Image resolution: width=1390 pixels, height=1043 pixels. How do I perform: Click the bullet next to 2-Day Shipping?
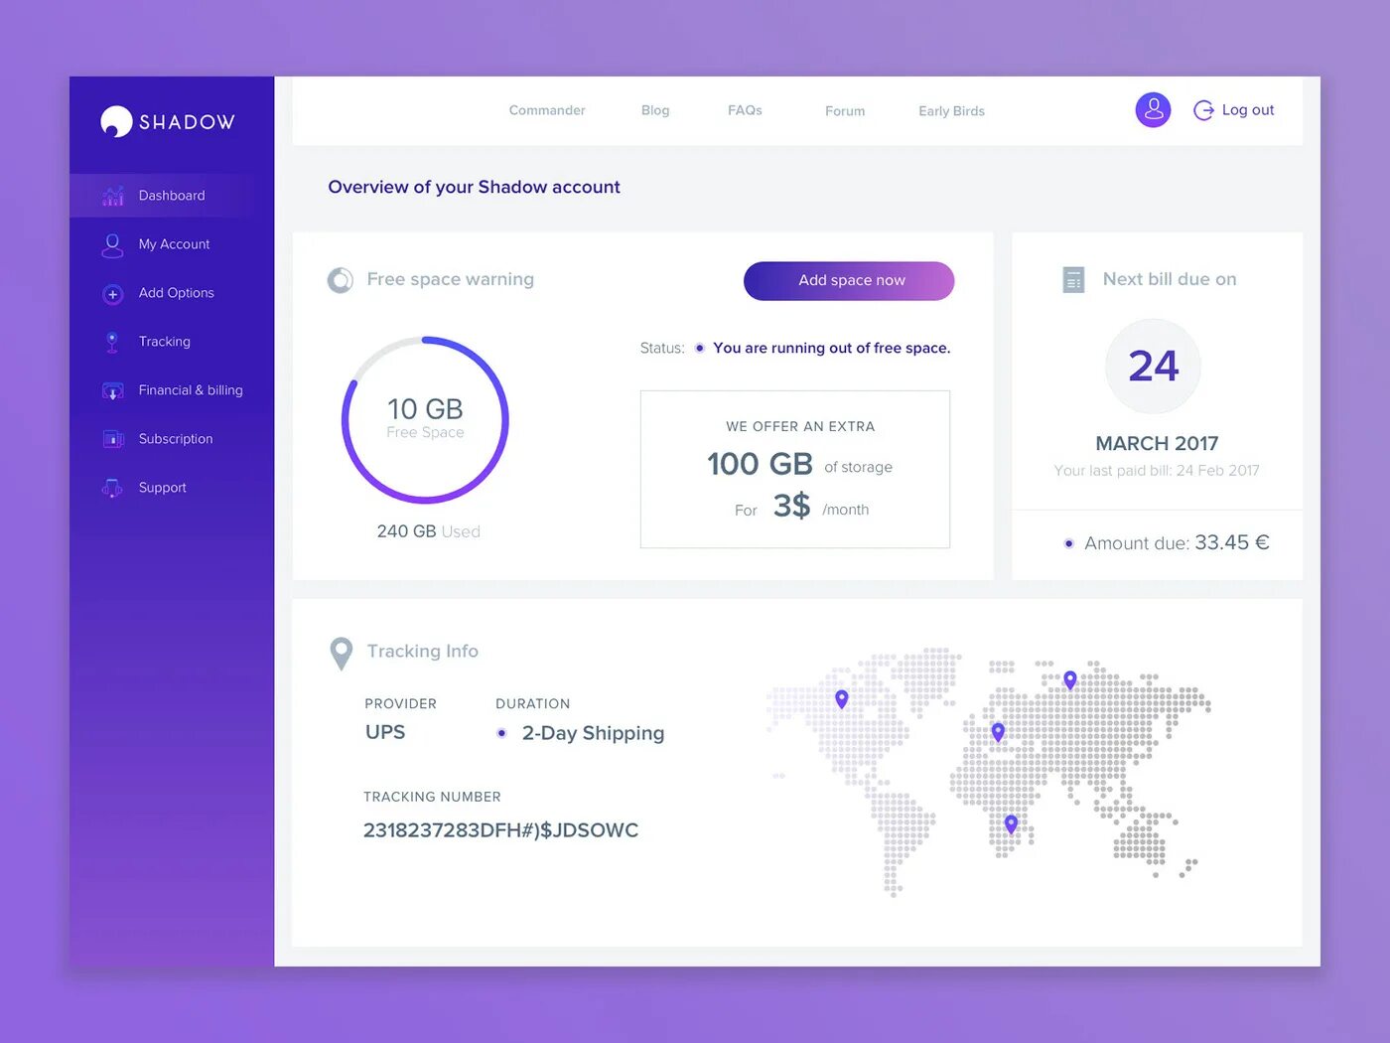click(501, 733)
